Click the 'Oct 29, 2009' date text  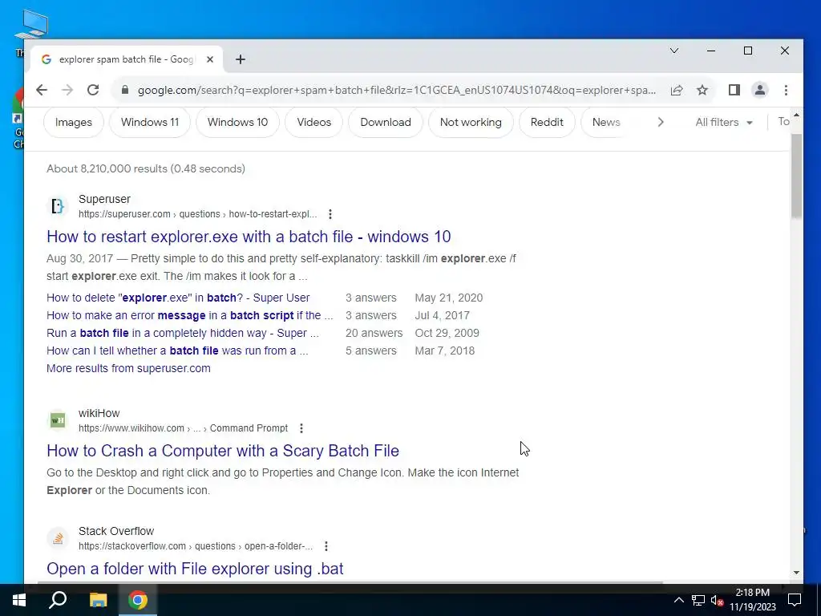pos(447,333)
